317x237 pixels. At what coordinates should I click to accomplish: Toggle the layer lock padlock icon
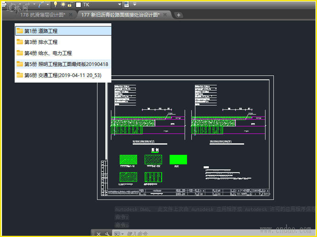[70, 4]
